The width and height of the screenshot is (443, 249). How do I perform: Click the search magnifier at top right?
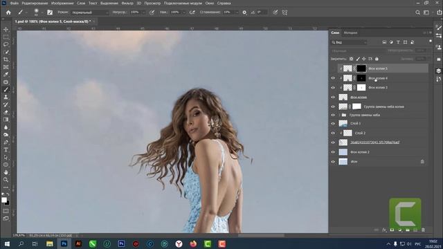click(x=417, y=12)
